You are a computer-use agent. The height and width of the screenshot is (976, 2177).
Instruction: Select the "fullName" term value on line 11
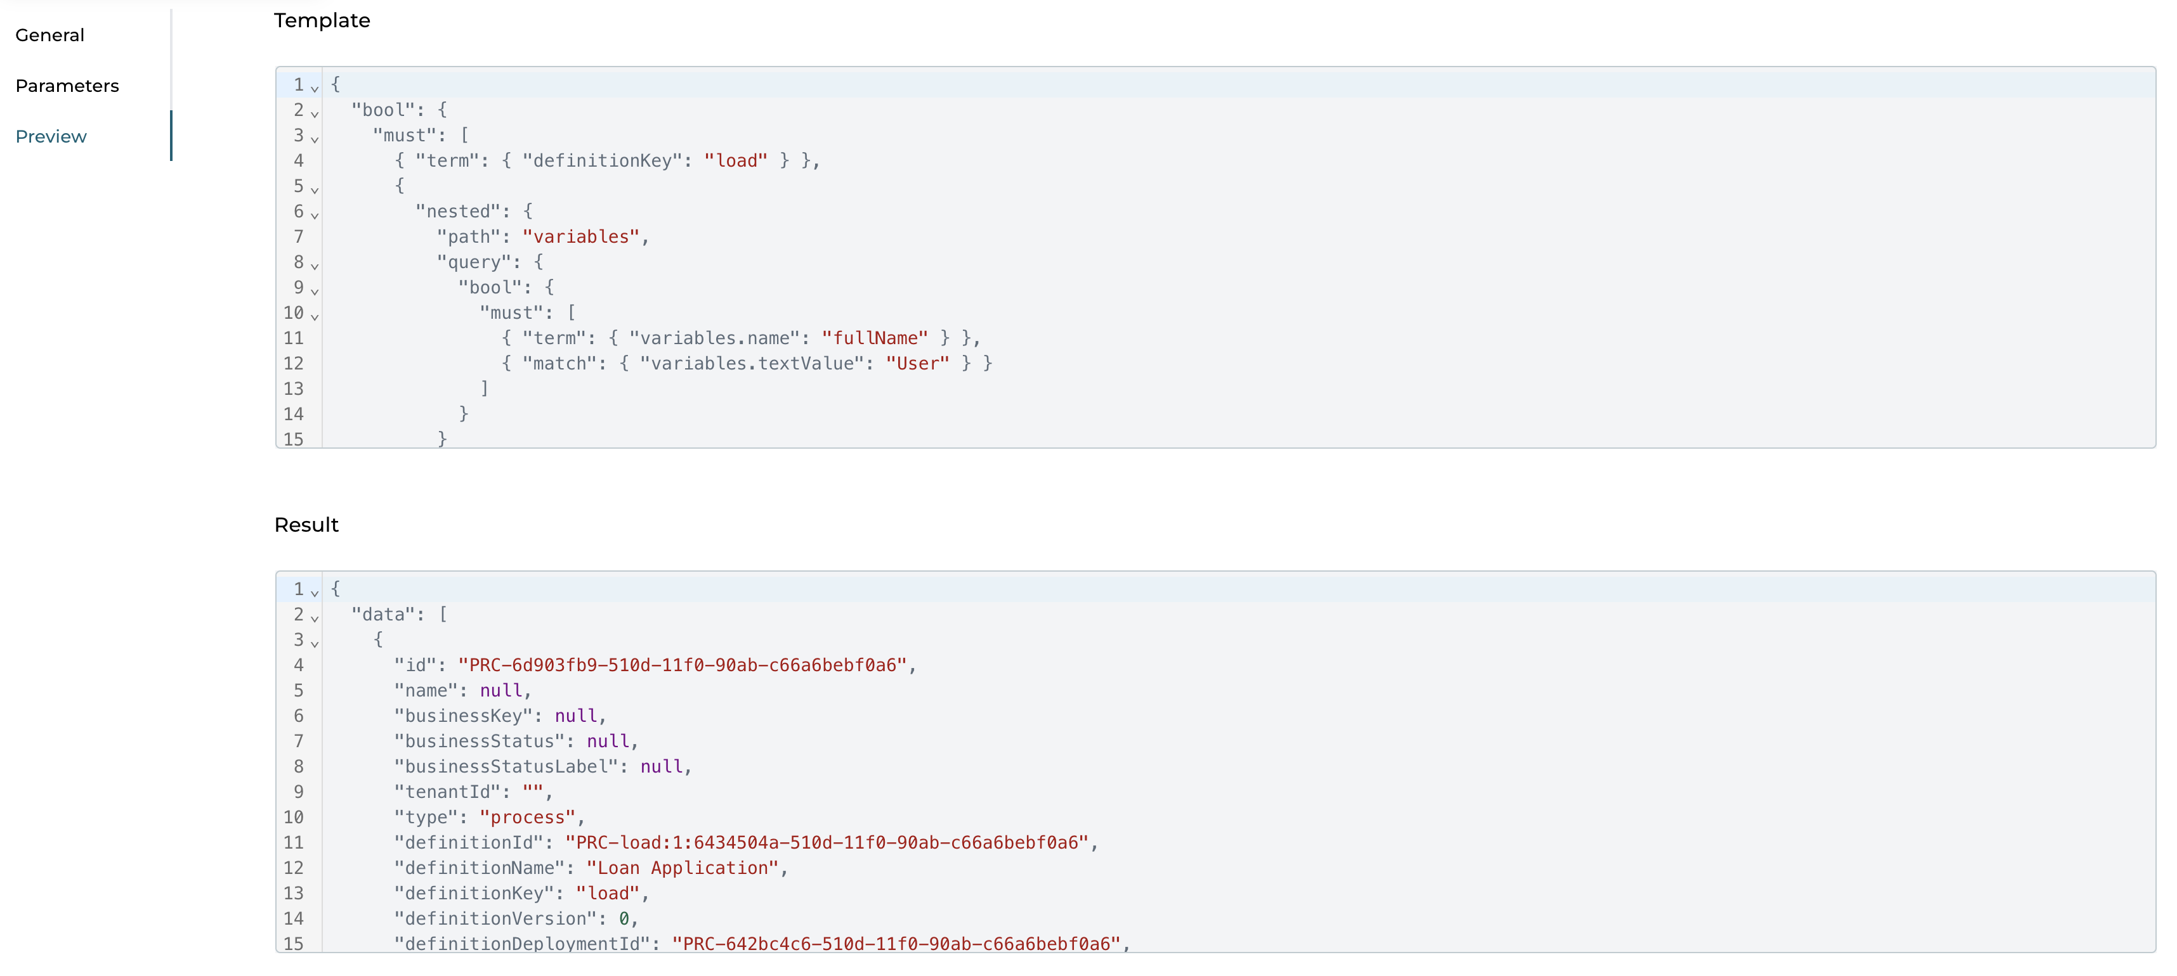click(x=875, y=338)
